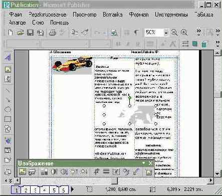This screenshot has height=196, width=222.
Task: Close the Изображение floating toolbar
Action: [x=150, y=163]
